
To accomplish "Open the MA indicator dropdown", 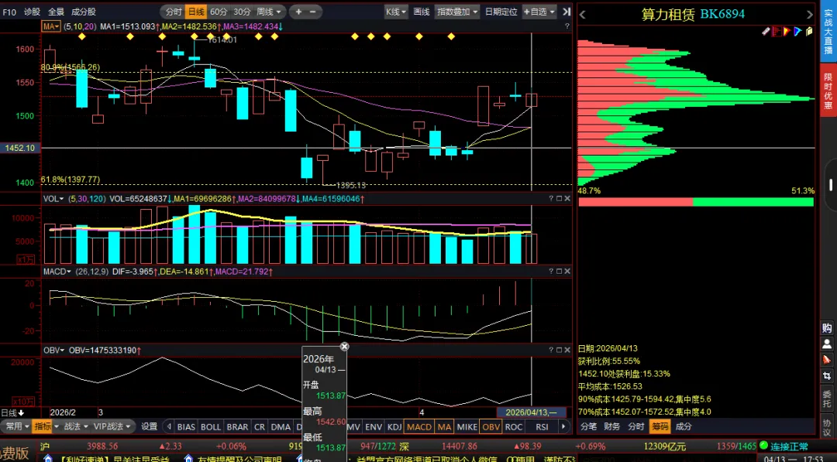I will point(51,26).
